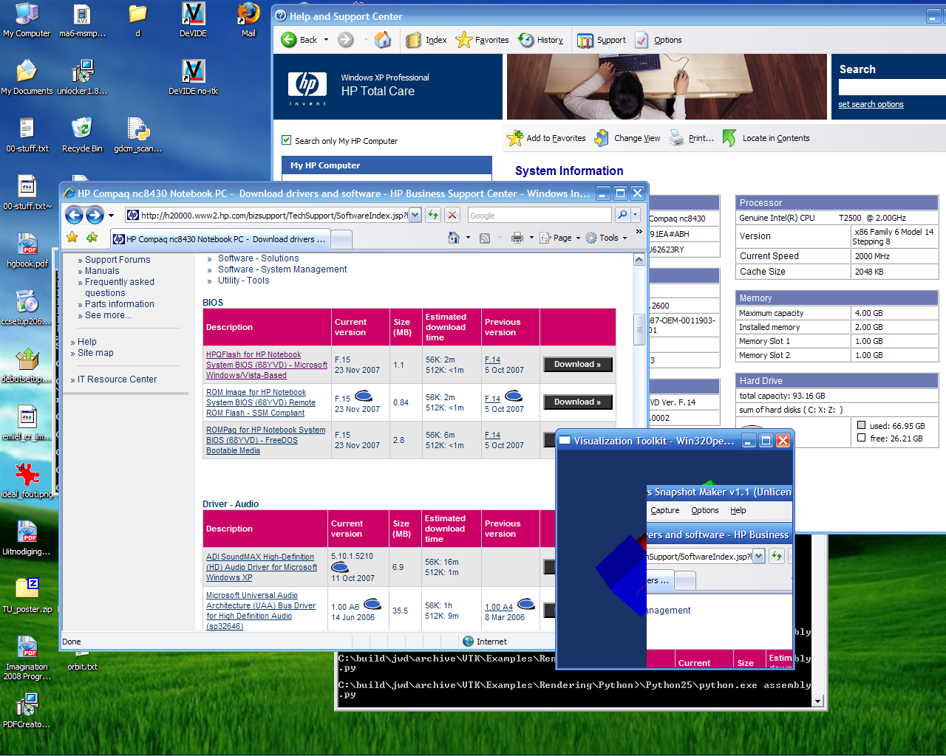Click the My HP Computer panel header
Screen dimensions: 946x756
(387, 165)
